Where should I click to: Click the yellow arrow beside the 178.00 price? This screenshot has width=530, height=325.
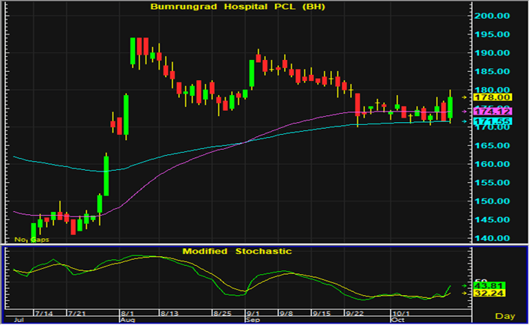click(464, 97)
